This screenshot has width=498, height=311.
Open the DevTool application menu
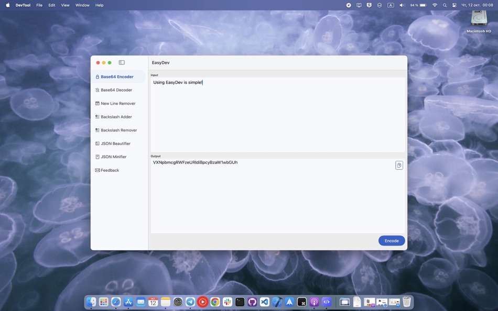[23, 5]
